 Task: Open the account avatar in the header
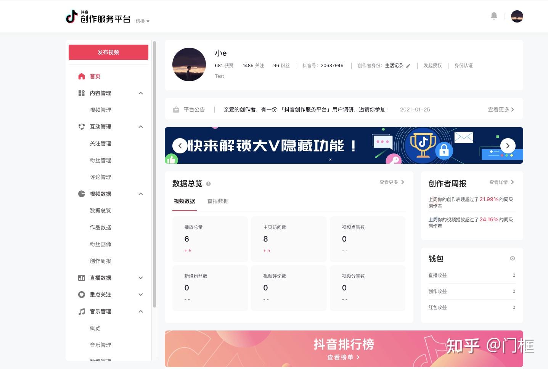pyautogui.click(x=517, y=16)
